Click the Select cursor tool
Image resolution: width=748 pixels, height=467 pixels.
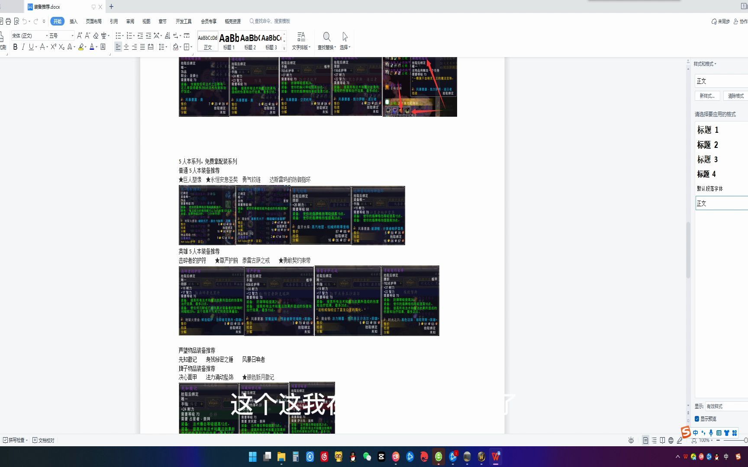pos(345,41)
